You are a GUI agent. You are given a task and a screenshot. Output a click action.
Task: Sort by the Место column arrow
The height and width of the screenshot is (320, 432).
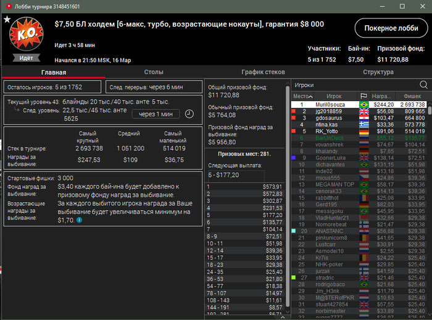pos(311,96)
